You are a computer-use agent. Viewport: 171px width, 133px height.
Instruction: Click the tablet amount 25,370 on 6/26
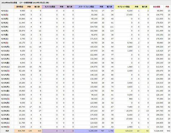[x=130, y=111]
